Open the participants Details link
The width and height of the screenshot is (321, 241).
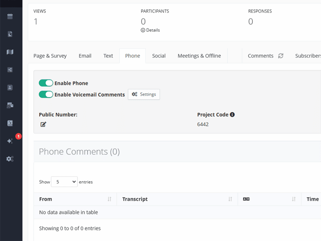(150, 30)
